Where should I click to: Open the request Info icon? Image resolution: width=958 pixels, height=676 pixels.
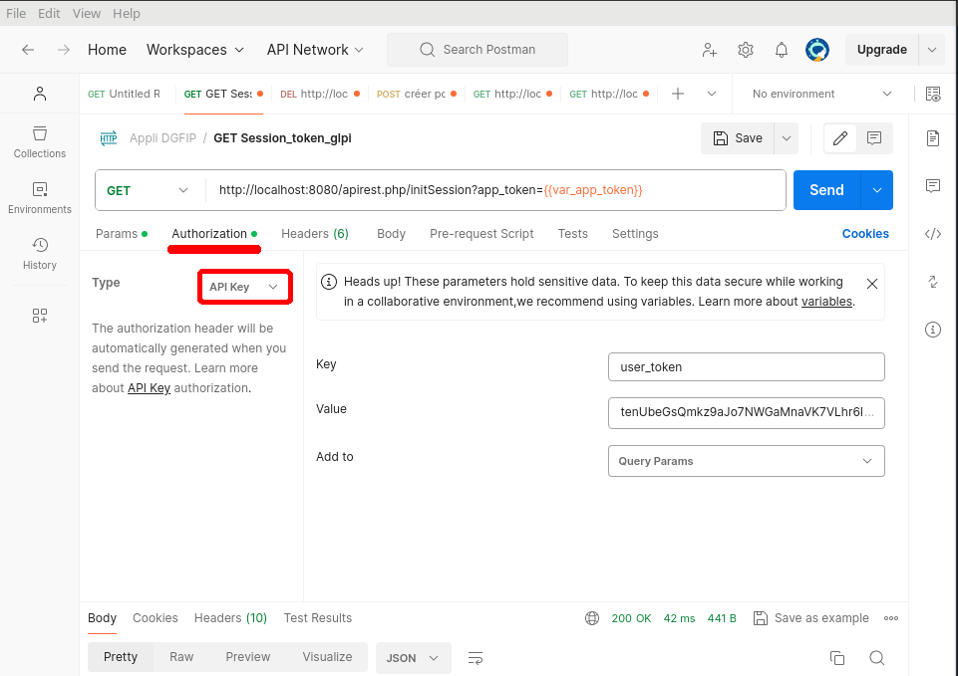click(933, 330)
